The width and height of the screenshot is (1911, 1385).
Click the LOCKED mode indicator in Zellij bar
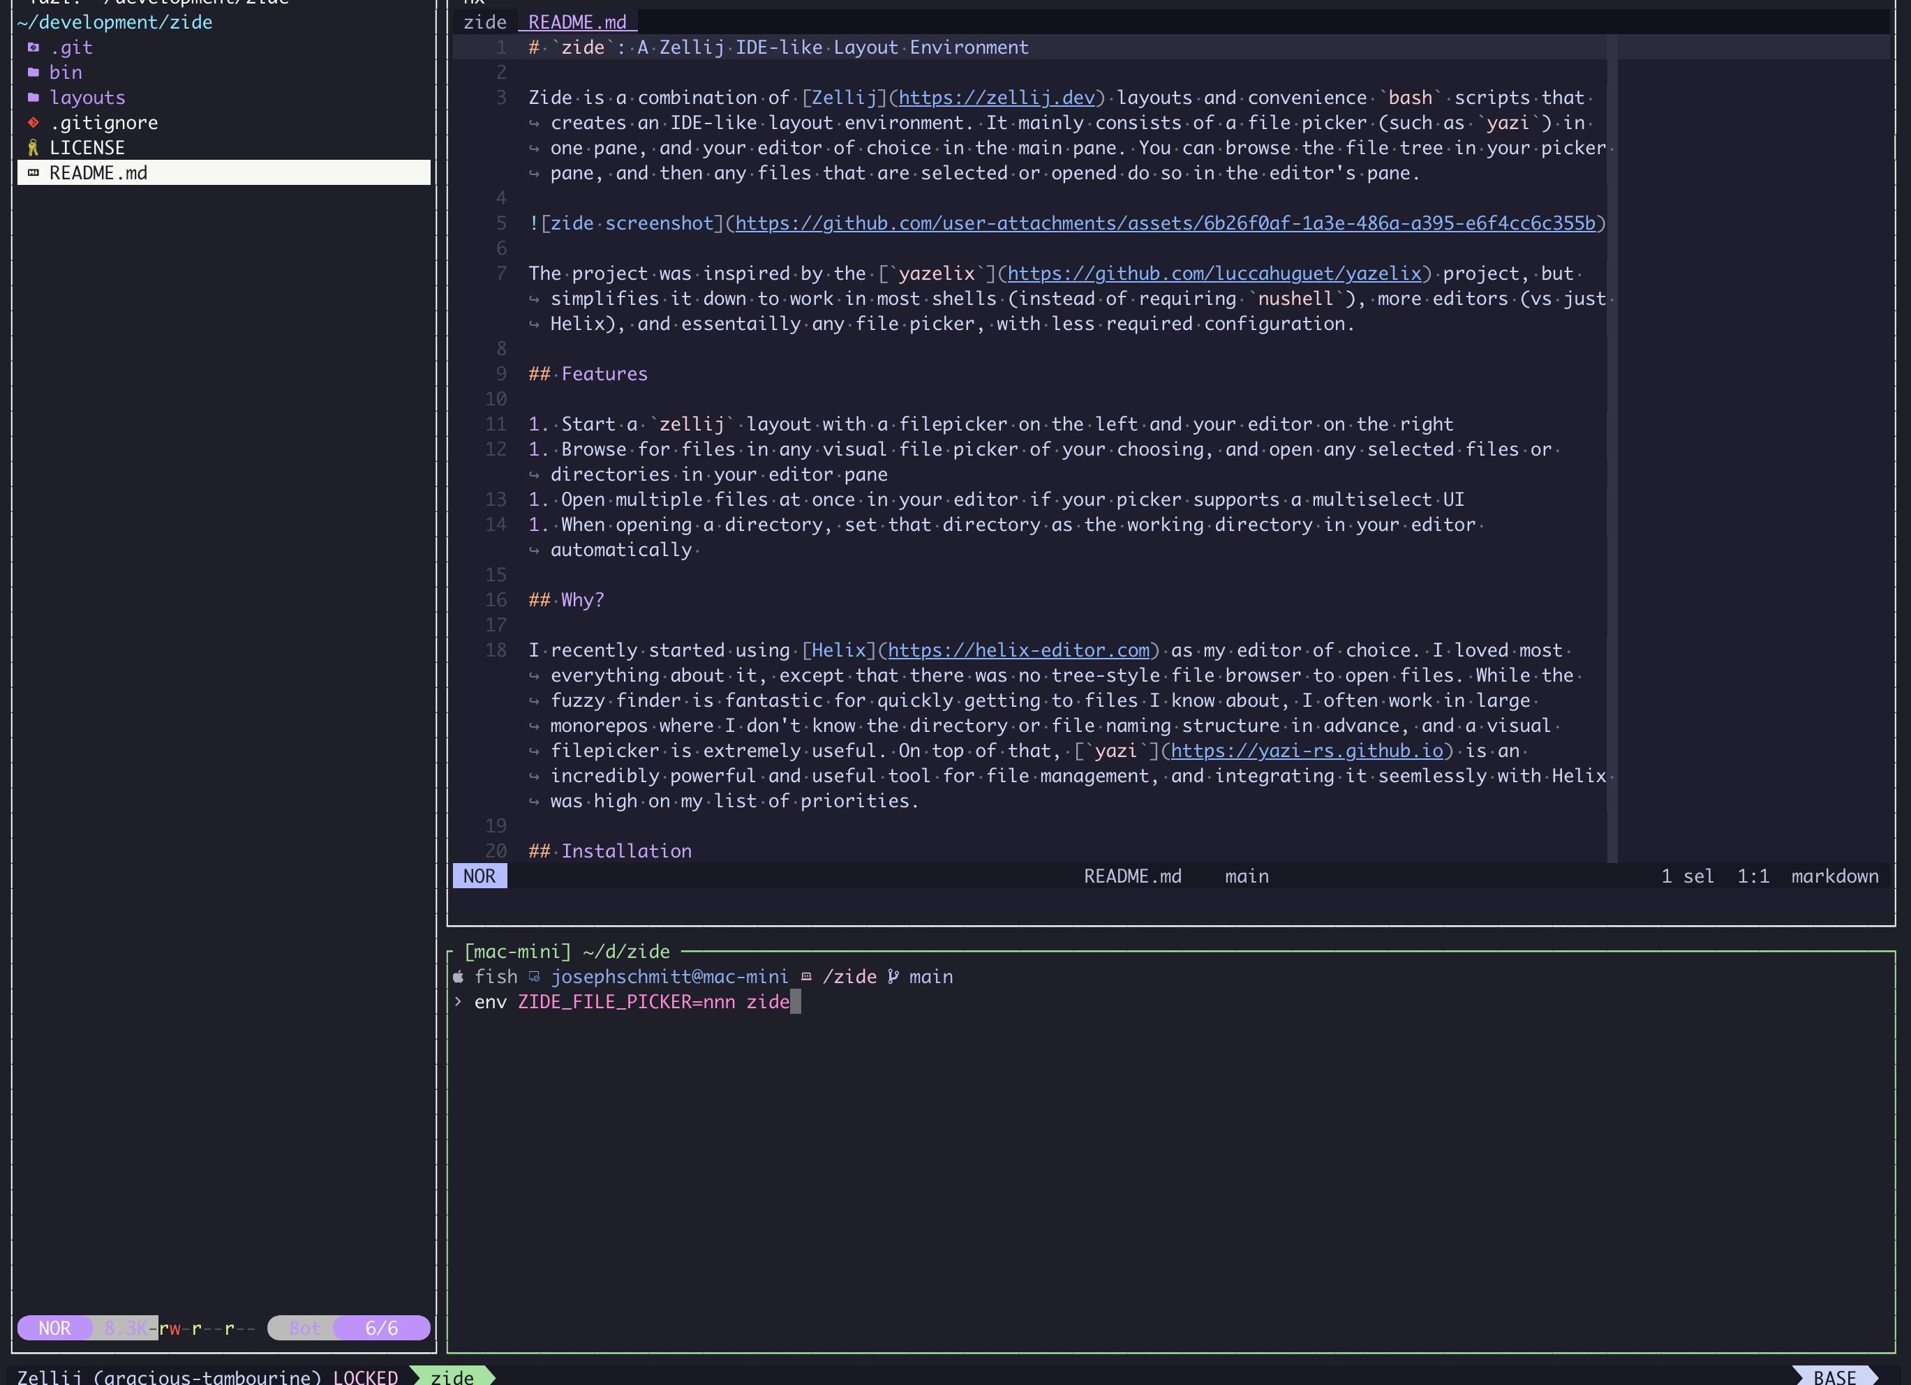click(365, 1377)
